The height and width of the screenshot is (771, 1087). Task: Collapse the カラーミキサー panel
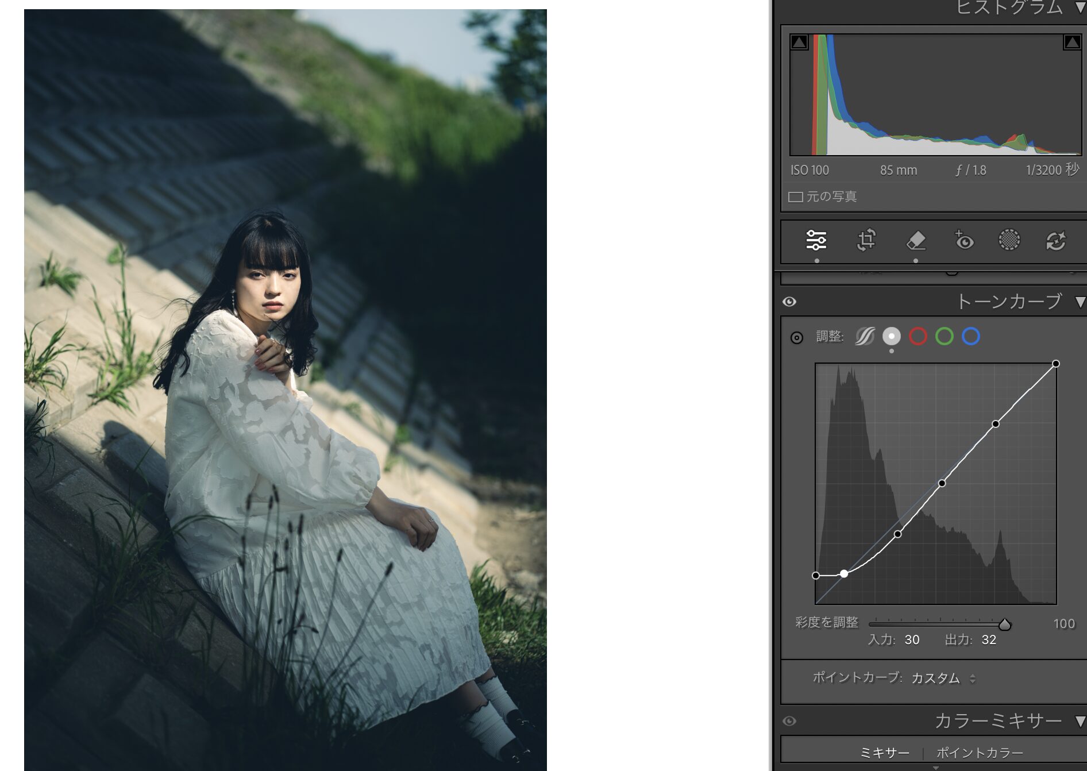click(x=1080, y=721)
